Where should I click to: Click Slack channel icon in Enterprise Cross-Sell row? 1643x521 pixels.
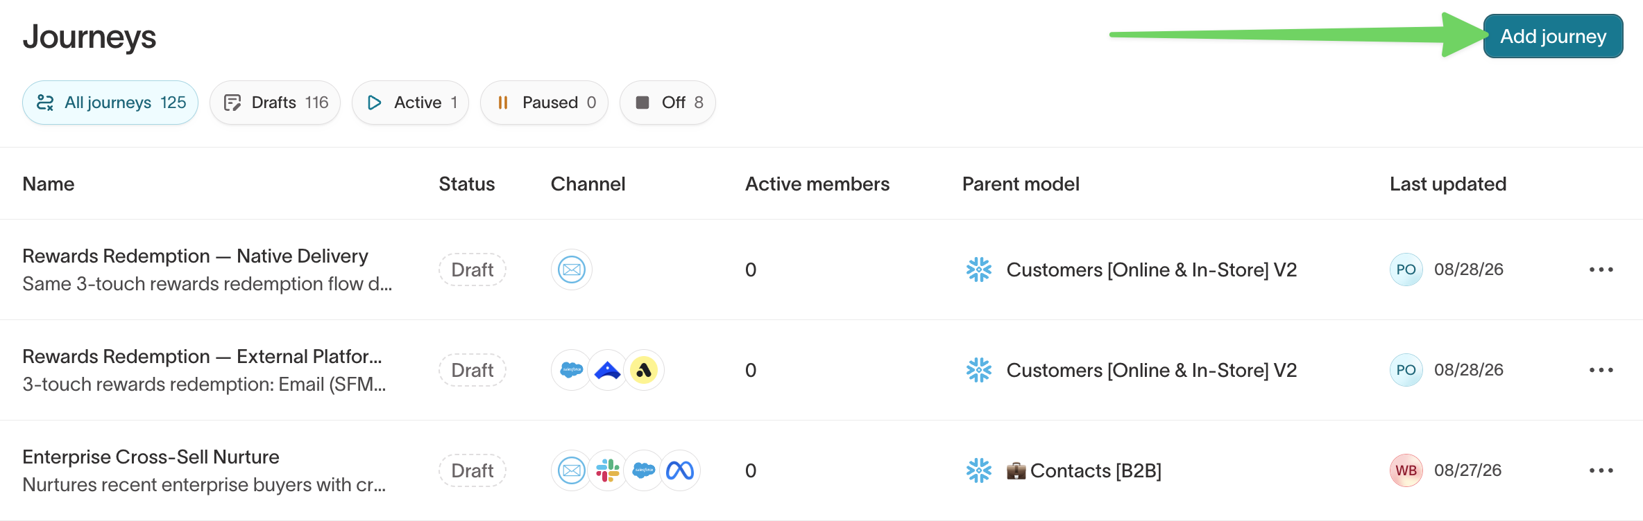(608, 470)
